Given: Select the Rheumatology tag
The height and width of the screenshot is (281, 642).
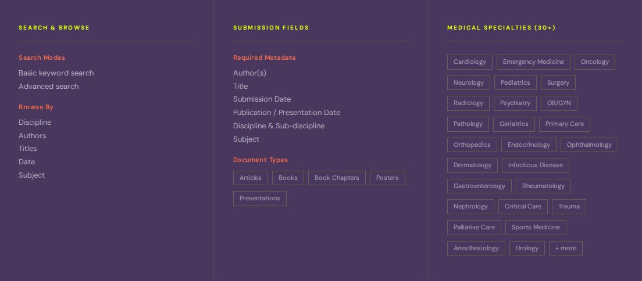Looking at the screenshot, I should [543, 186].
